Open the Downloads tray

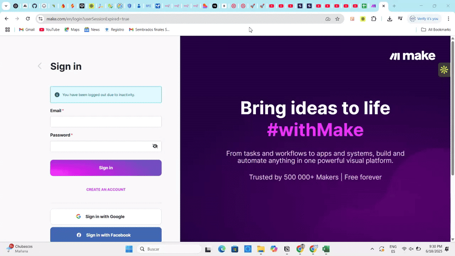pyautogui.click(x=390, y=19)
